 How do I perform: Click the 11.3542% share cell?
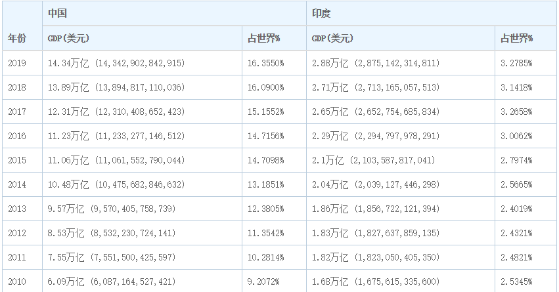pyautogui.click(x=274, y=232)
